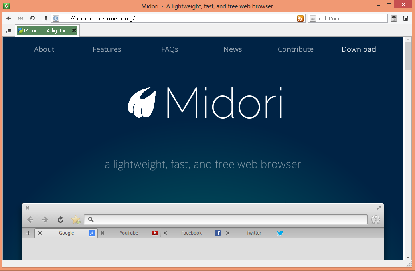Screen dimensions: 415x271
Task: Click the magnifier in mock search bar
Action: [x=91, y=220]
